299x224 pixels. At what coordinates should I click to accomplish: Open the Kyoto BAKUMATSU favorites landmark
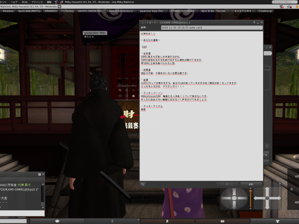pyautogui.click(x=29, y=11)
